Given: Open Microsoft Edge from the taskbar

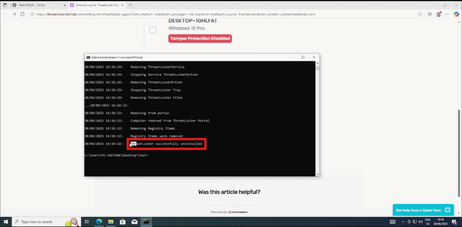Looking at the screenshot, I should (99, 222).
